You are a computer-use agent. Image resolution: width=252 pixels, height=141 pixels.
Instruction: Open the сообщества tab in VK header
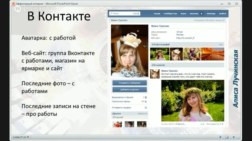click(x=170, y=14)
